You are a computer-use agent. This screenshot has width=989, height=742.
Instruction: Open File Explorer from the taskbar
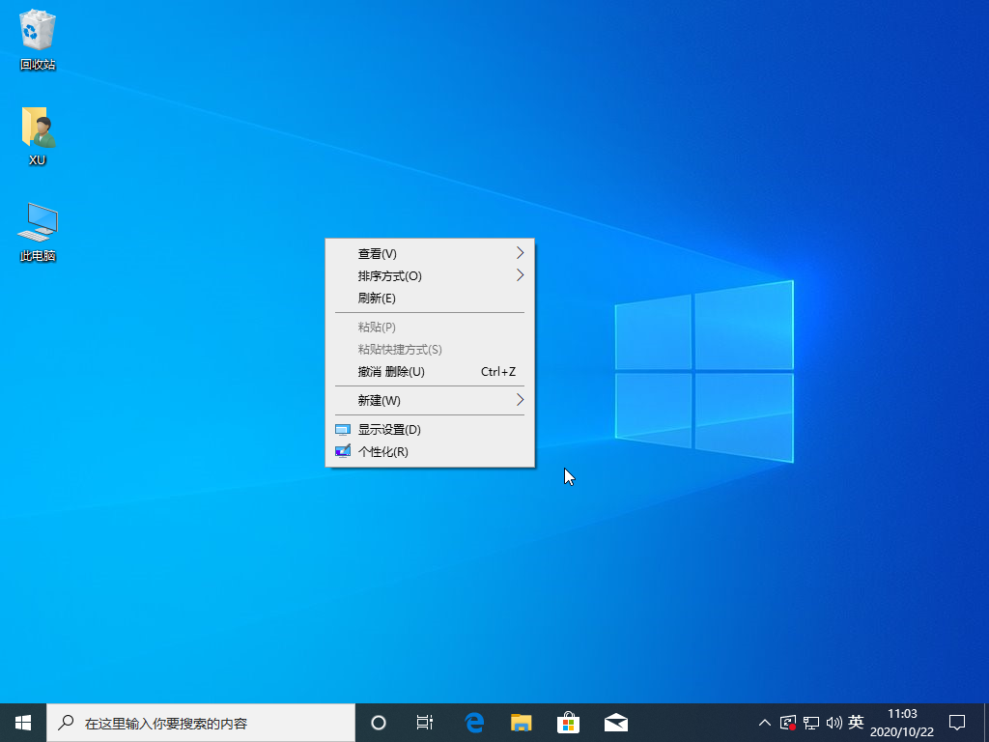click(x=521, y=722)
